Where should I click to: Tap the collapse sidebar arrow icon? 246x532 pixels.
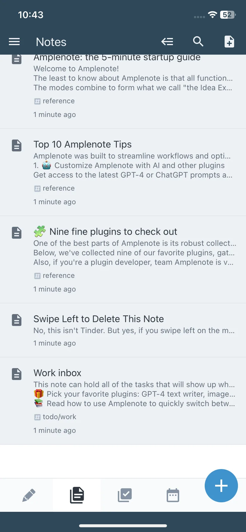point(167,42)
